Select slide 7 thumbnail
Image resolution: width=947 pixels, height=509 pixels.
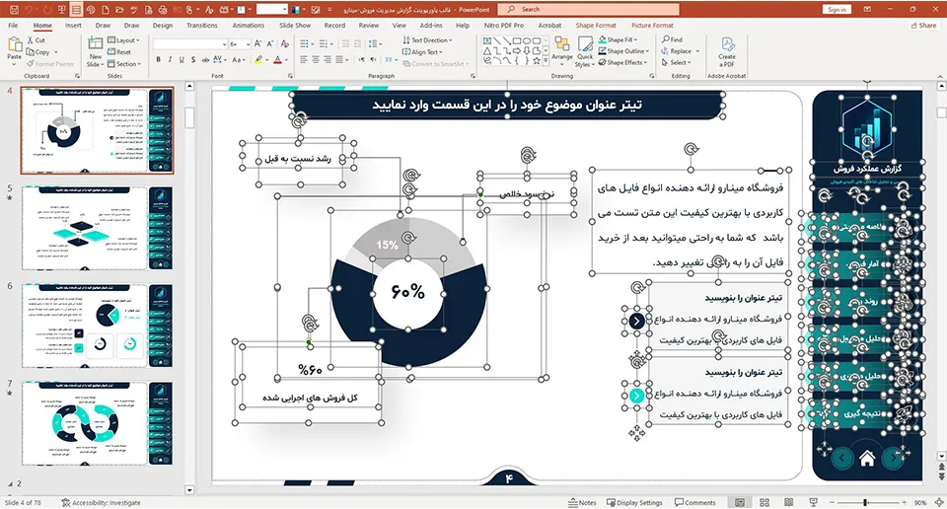[x=98, y=423]
